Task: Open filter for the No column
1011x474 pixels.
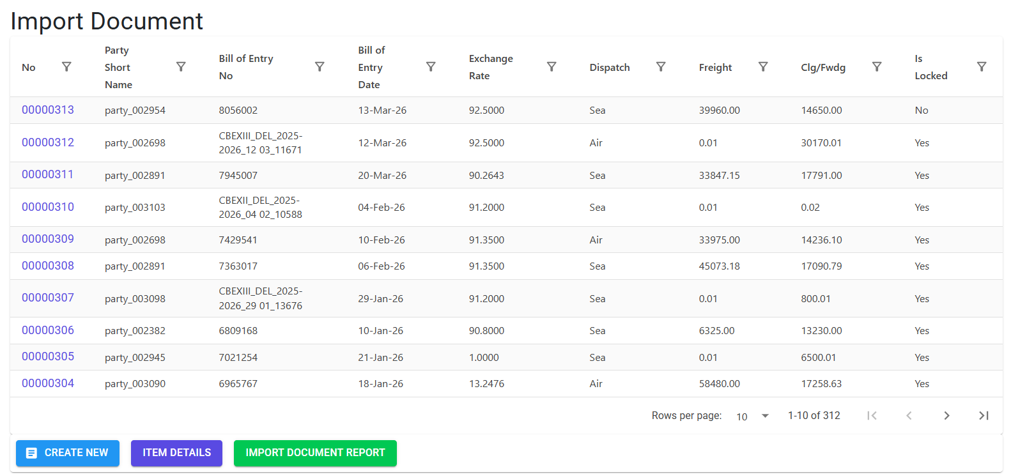Action: (66, 67)
